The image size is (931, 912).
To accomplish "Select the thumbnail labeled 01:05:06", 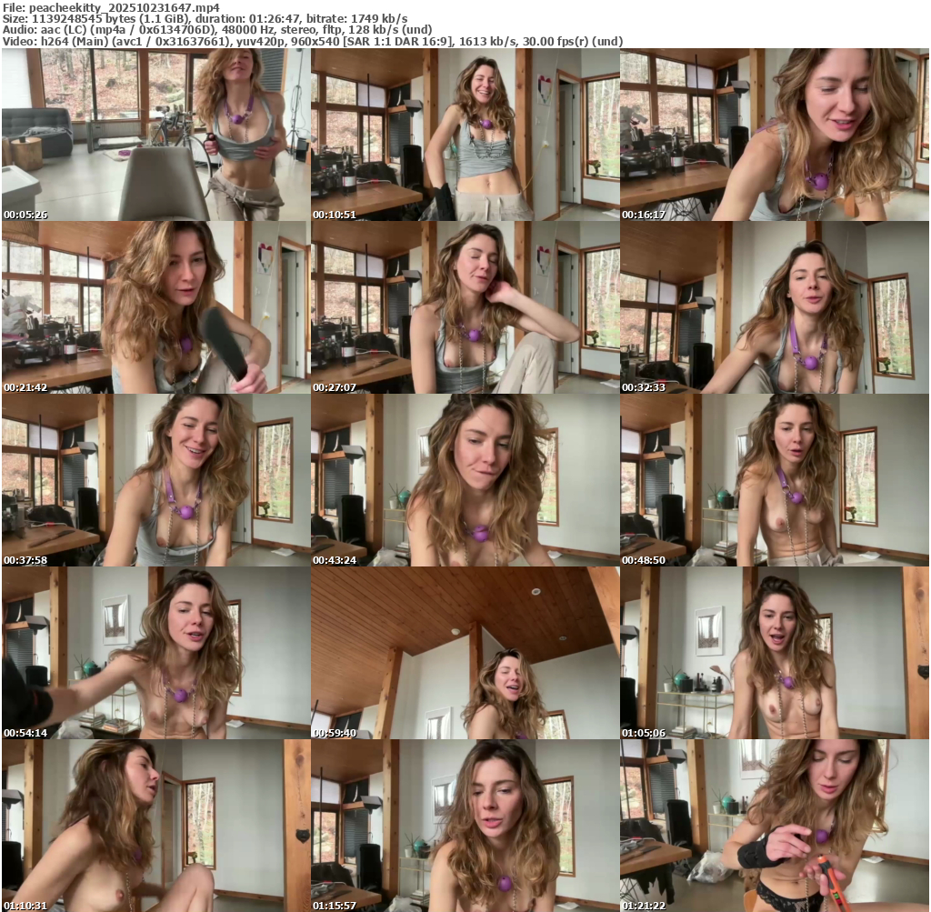I will point(775,653).
